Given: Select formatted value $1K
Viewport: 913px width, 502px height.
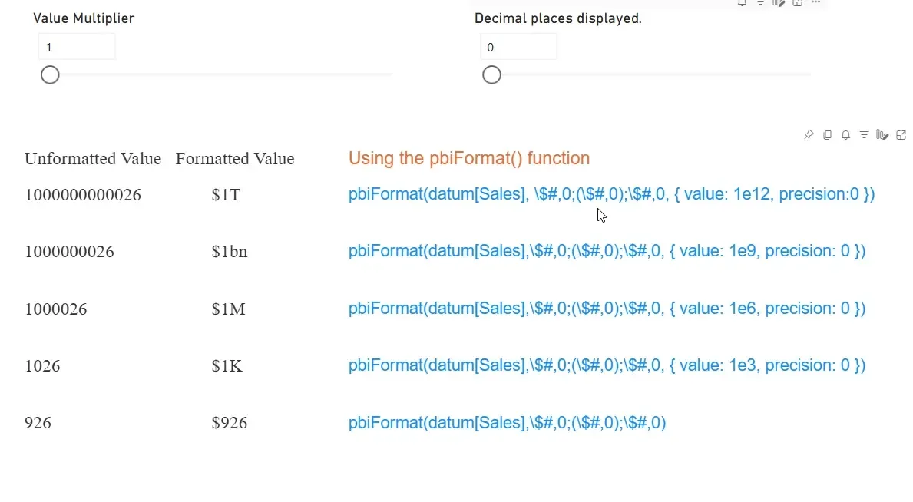Looking at the screenshot, I should point(227,365).
